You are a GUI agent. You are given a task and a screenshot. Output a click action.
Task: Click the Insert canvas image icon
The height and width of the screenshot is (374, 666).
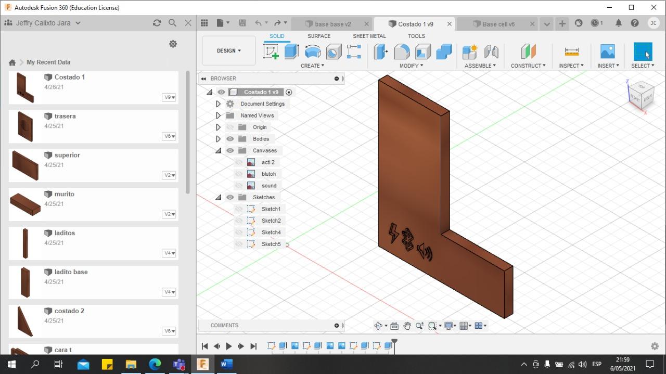coord(607,51)
